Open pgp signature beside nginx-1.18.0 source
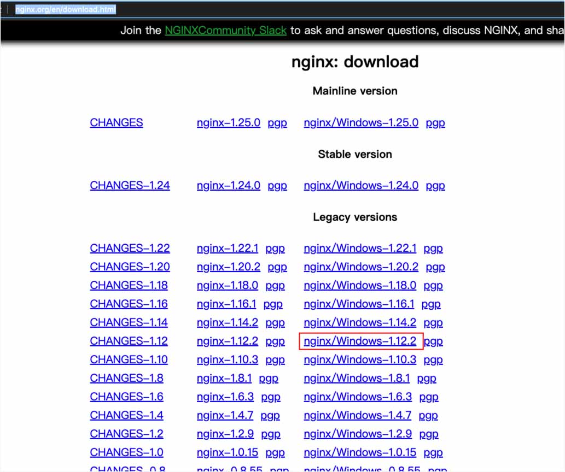The image size is (565, 472). [275, 286]
